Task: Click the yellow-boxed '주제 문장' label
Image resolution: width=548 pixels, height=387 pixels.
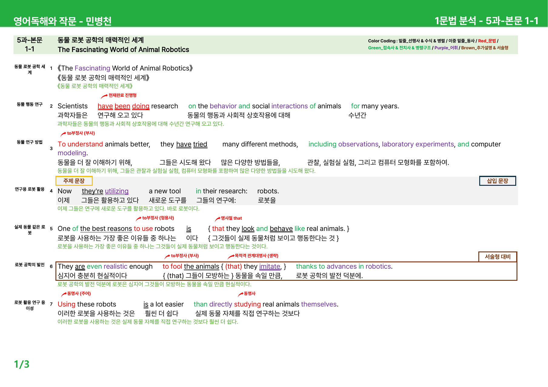Action: pos(74,181)
